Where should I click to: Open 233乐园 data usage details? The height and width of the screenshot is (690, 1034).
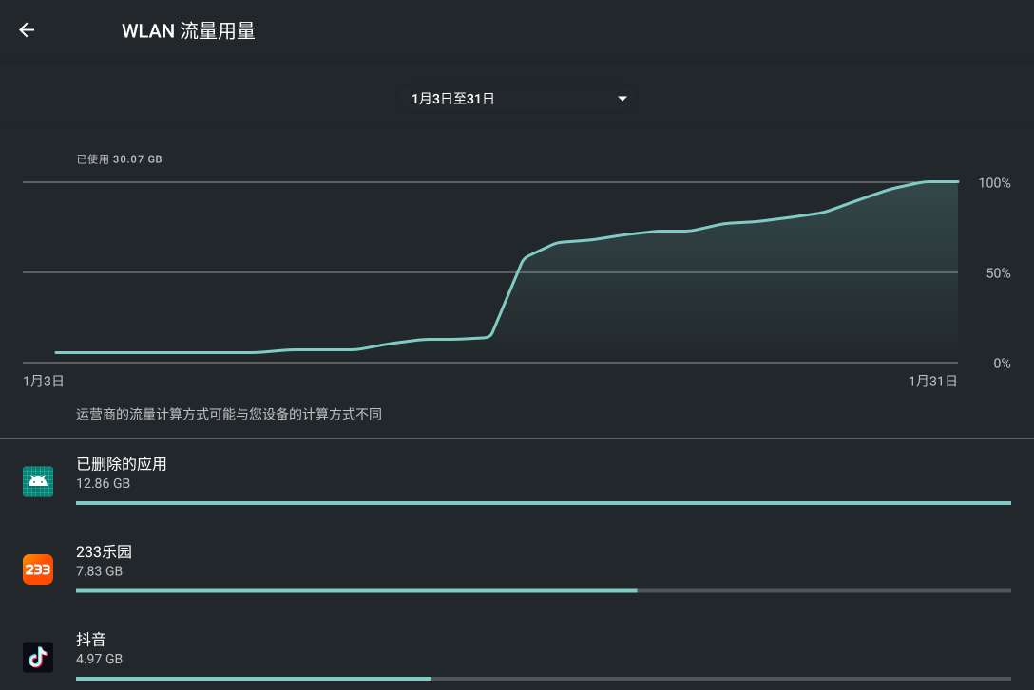click(104, 551)
